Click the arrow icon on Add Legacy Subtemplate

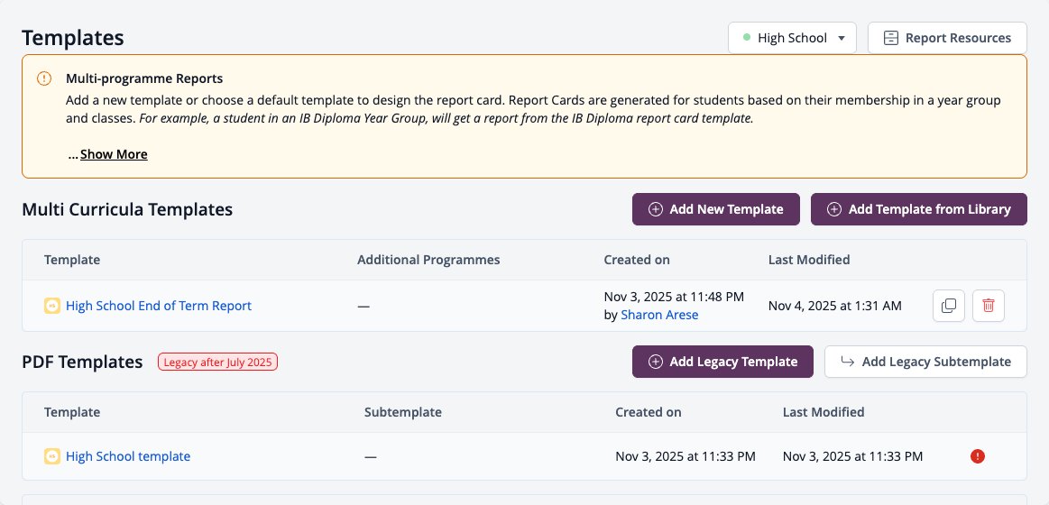(x=847, y=362)
